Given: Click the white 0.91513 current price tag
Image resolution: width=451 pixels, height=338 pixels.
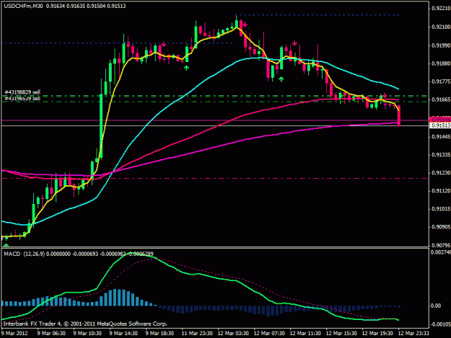Looking at the screenshot, I should tap(440, 126).
